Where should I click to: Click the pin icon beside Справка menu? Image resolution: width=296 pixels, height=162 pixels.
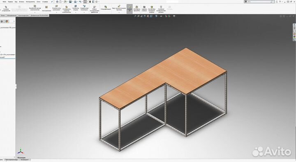pyautogui.click(x=52, y=2)
